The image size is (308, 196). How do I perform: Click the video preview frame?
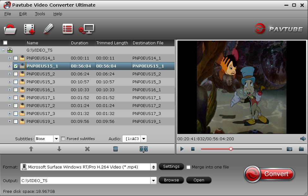pos(242,87)
